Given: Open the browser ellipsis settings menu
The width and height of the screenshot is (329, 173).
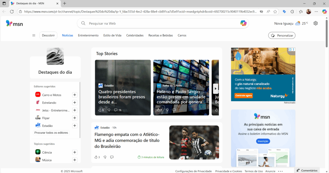Looking at the screenshot, I should tap(316, 11).
